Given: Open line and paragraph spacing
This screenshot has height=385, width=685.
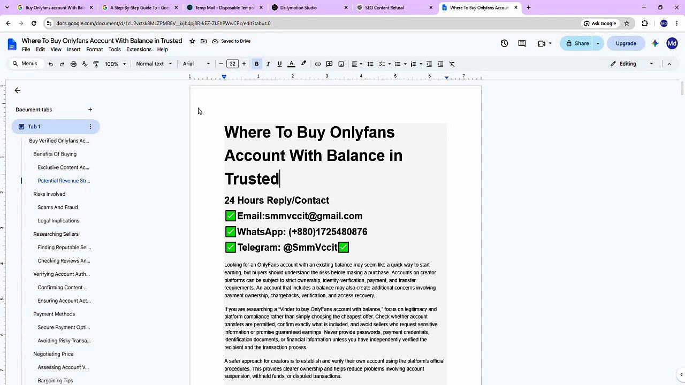Looking at the screenshot, I should [x=370, y=64].
